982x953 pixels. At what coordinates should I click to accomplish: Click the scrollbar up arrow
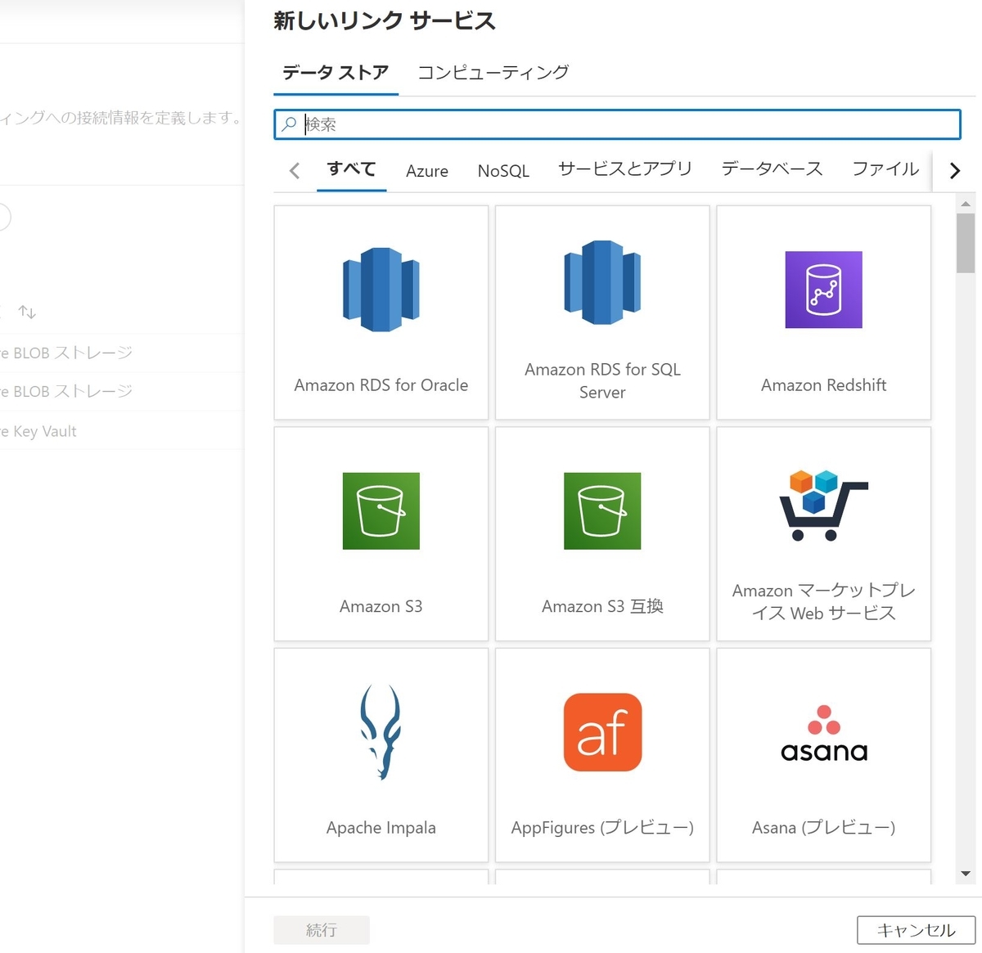click(x=966, y=203)
